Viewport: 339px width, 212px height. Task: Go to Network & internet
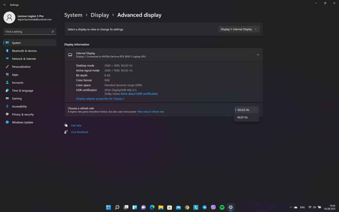point(30,59)
